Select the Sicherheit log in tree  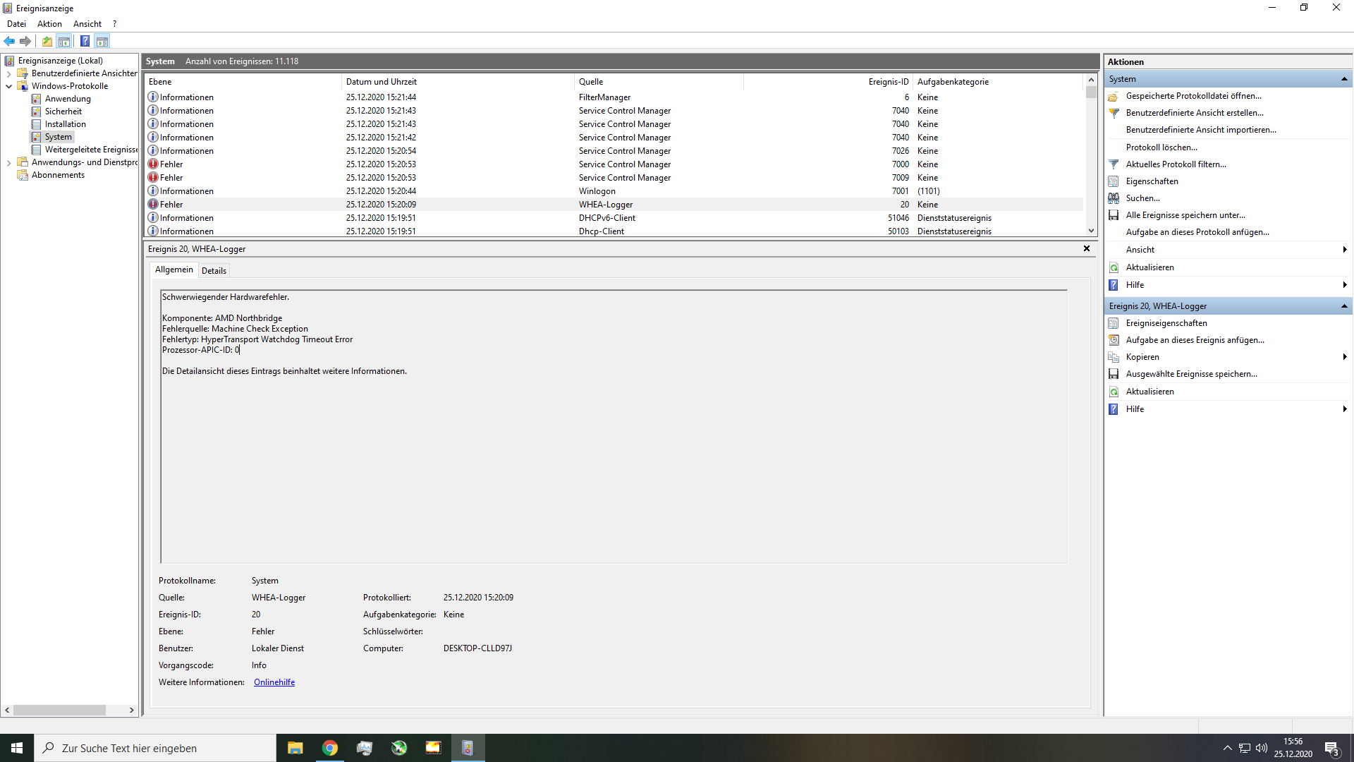(x=63, y=111)
